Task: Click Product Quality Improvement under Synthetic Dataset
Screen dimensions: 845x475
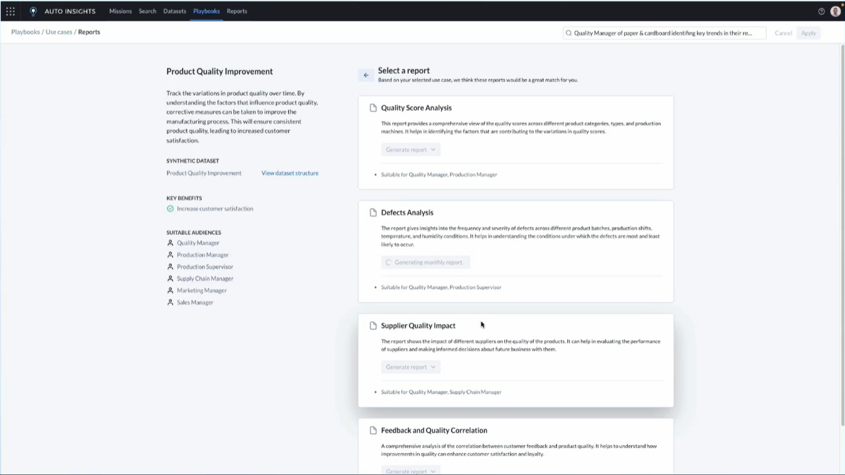Action: coord(204,173)
